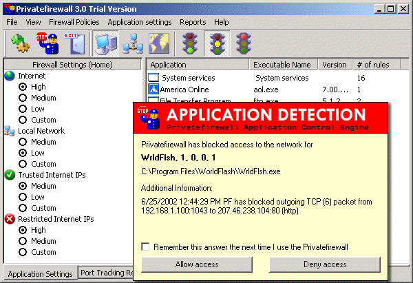Click the Allow access button
The height and width of the screenshot is (283, 413).
[x=197, y=264]
